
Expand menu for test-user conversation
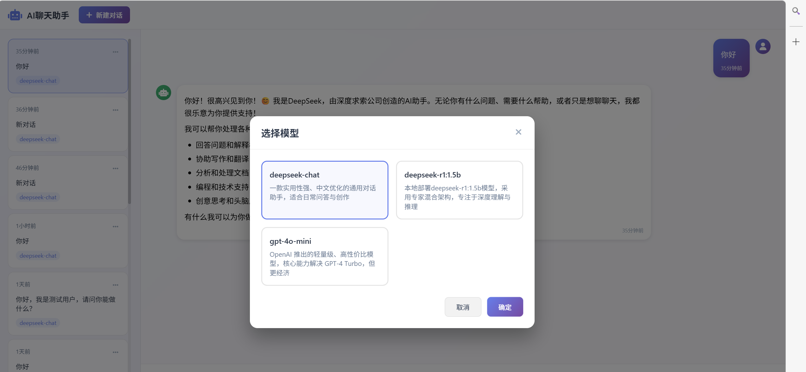tap(115, 285)
